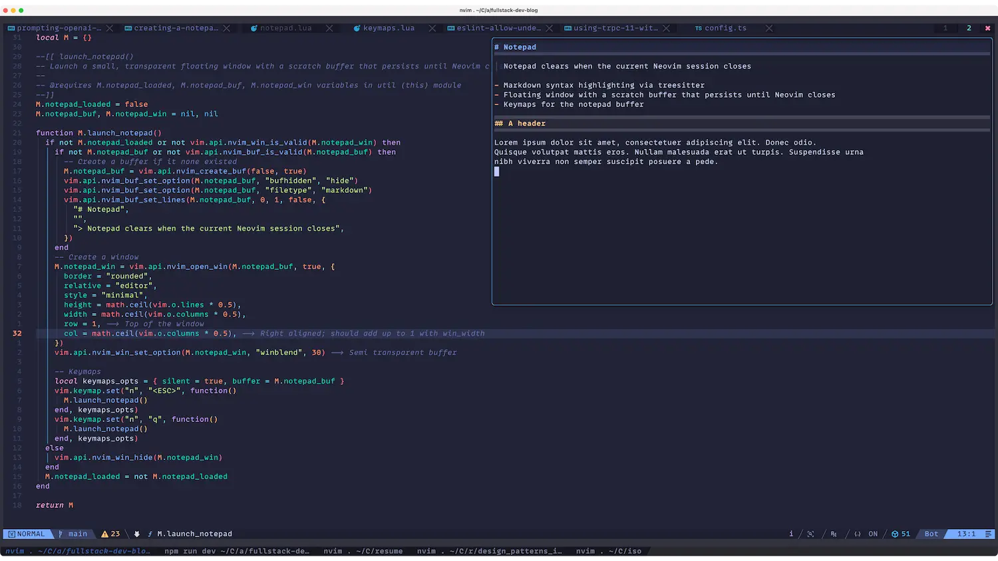
Task: Click the markdown icon of prompting-openai tab
Action: click(x=11, y=29)
